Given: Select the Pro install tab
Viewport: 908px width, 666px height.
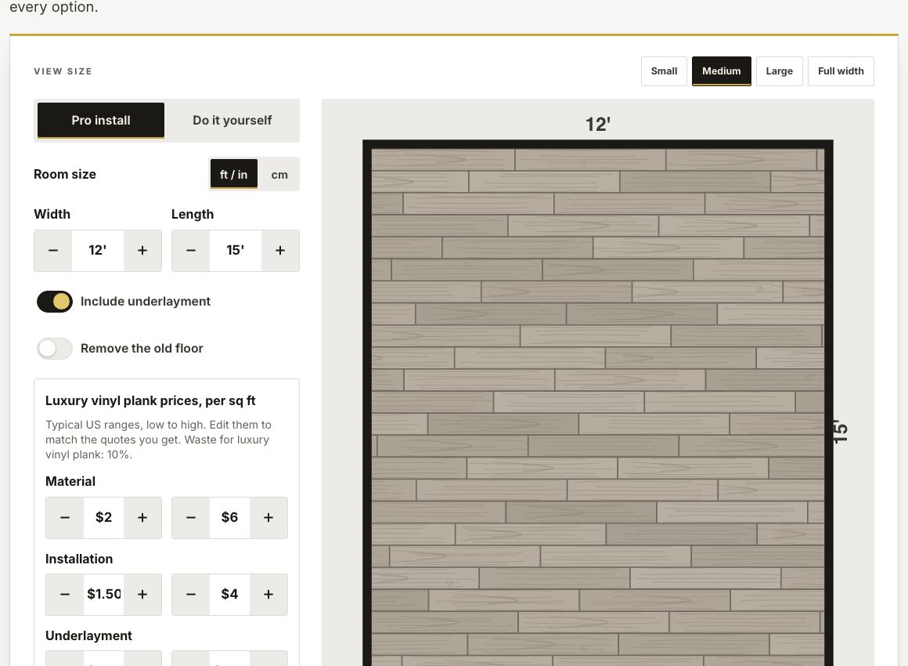Looking at the screenshot, I should [101, 121].
